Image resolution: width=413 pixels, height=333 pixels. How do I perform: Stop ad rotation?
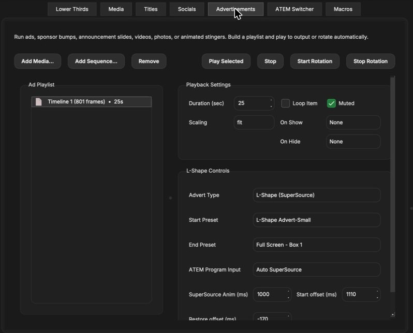pos(371,62)
